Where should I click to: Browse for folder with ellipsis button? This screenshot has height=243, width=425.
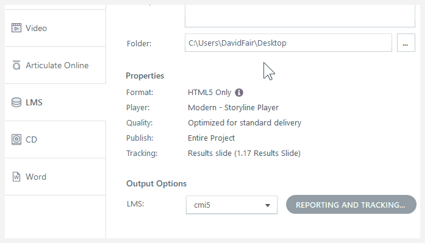point(405,43)
